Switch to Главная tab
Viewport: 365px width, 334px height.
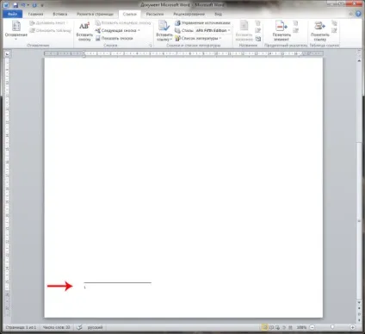pyautogui.click(x=35, y=14)
